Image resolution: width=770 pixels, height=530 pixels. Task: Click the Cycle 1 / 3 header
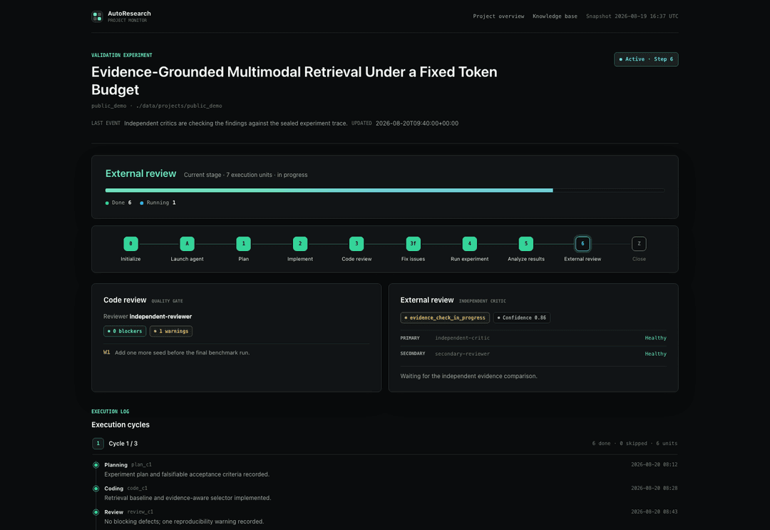tap(123, 444)
